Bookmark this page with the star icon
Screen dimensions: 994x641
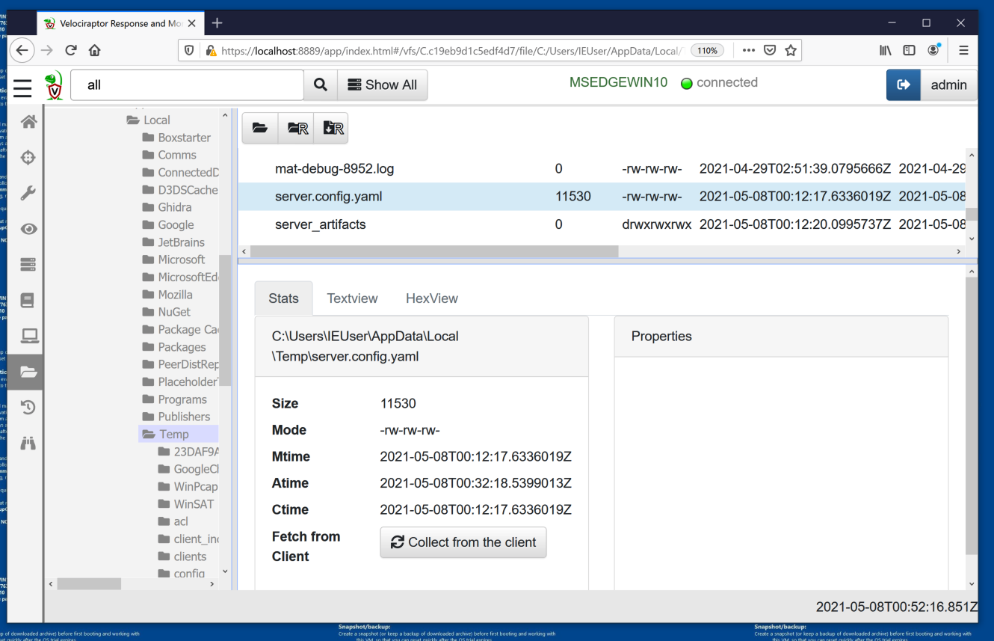[791, 51]
